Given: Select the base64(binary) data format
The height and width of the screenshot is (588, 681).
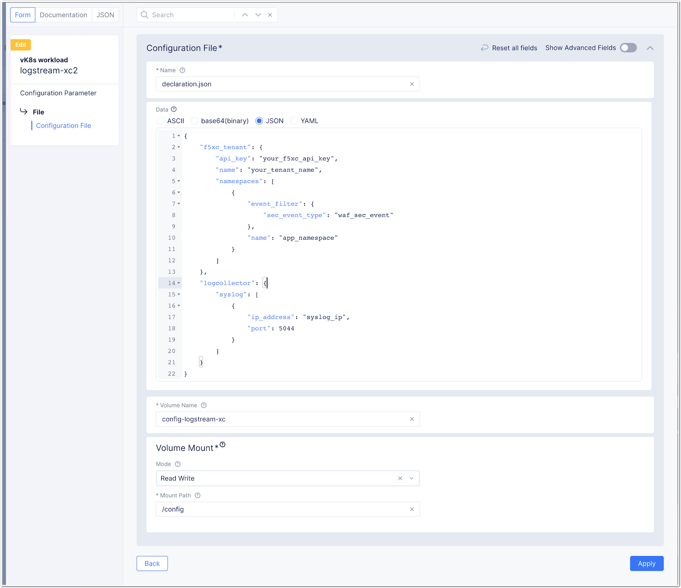Looking at the screenshot, I should tap(195, 121).
